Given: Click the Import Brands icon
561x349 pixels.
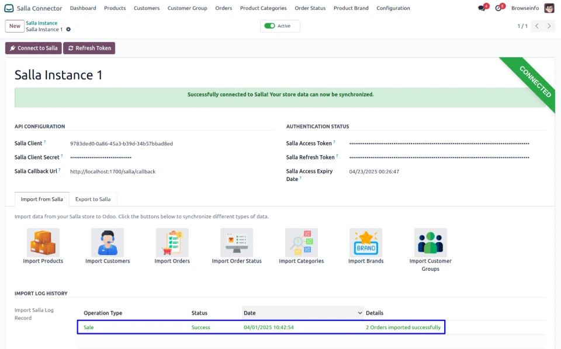Looking at the screenshot, I should [366, 242].
